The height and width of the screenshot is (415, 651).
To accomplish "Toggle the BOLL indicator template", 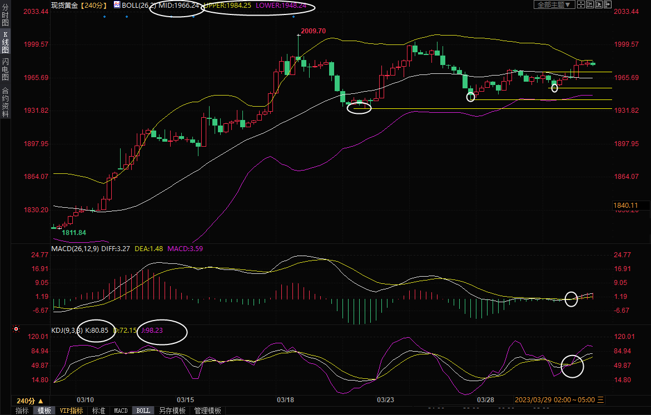I will point(143,411).
